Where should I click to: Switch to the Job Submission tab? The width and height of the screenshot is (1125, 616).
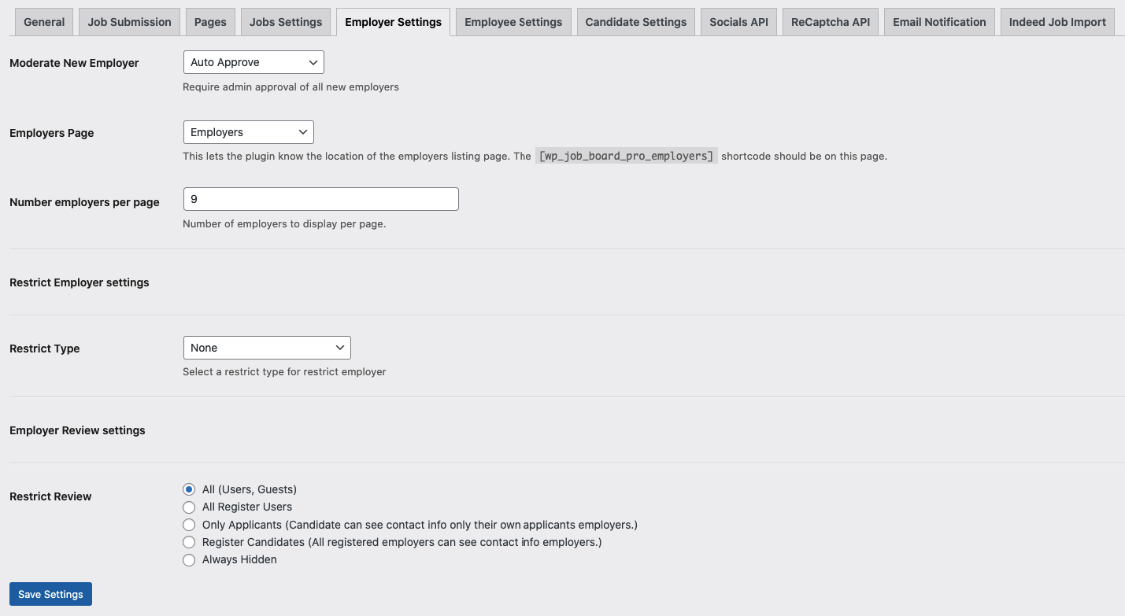point(129,22)
